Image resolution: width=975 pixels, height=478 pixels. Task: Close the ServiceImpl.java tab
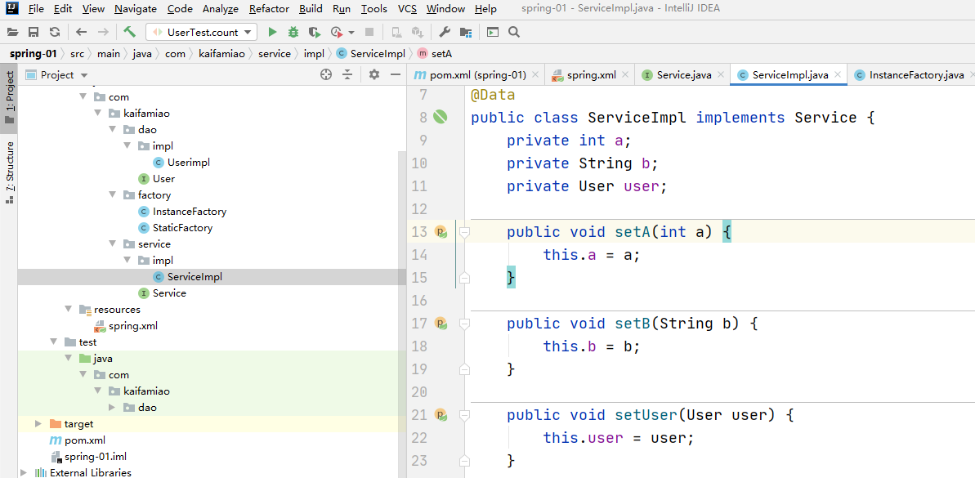838,74
